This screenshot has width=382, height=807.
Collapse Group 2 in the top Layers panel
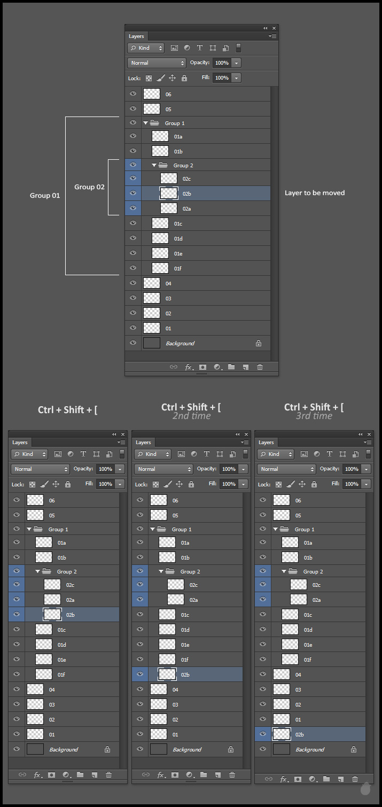click(154, 166)
